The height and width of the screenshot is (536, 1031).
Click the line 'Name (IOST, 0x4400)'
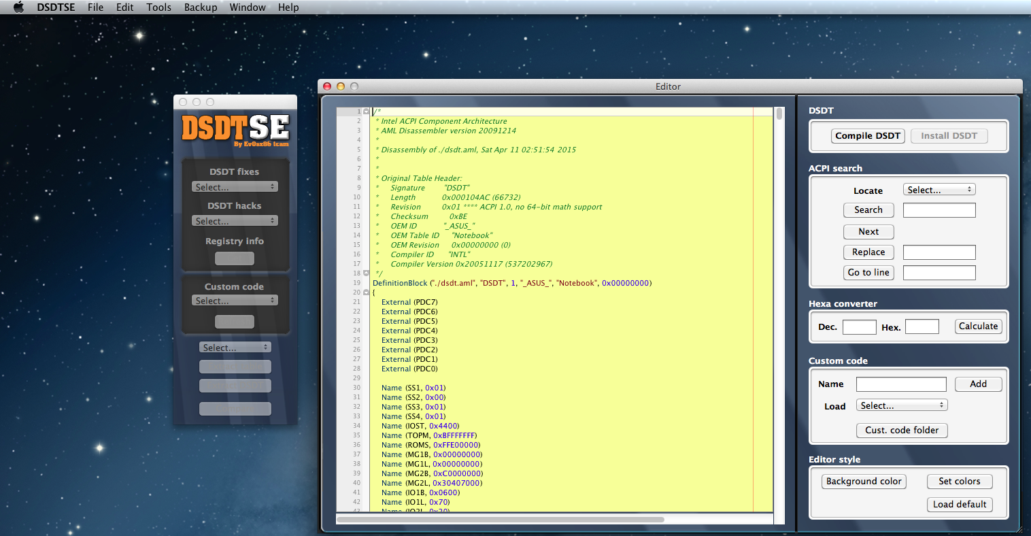pyautogui.click(x=420, y=426)
